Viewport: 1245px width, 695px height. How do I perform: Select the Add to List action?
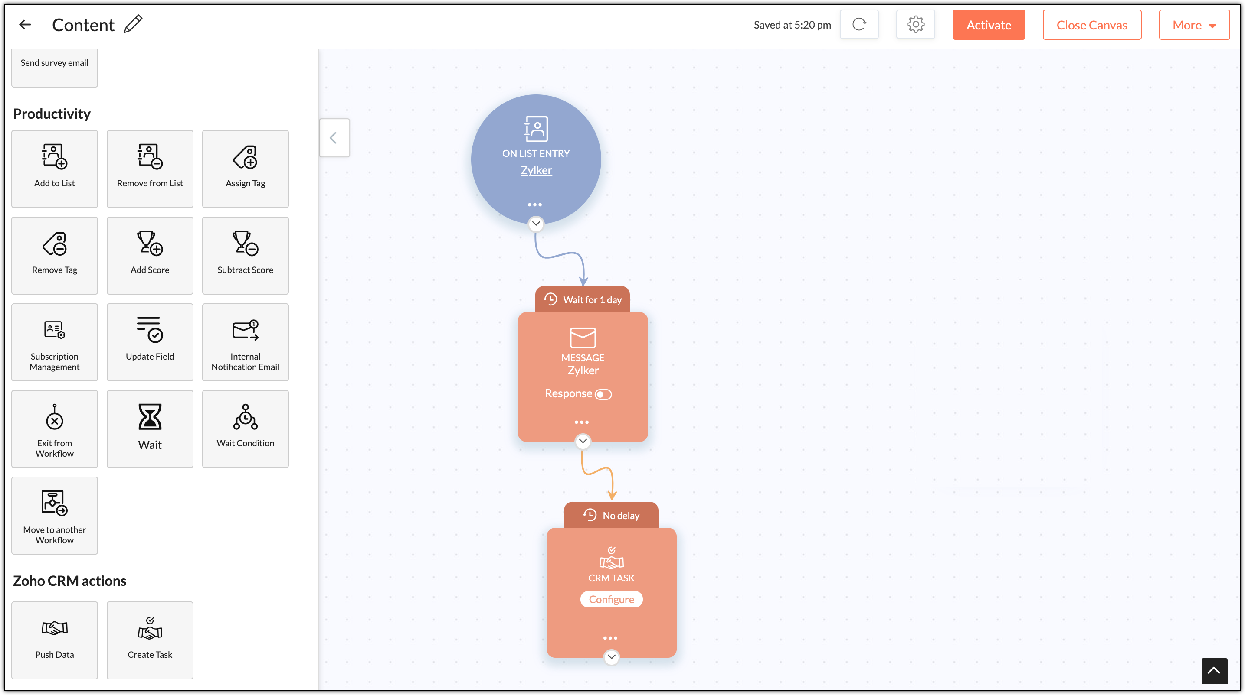(x=55, y=169)
